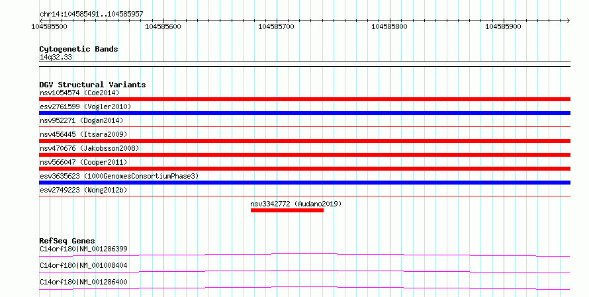
Task: Click the ruler's left arrowhead
Action: (x=41, y=21)
